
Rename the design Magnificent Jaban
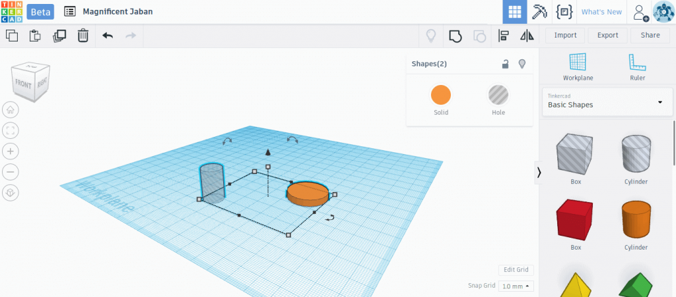click(x=118, y=12)
